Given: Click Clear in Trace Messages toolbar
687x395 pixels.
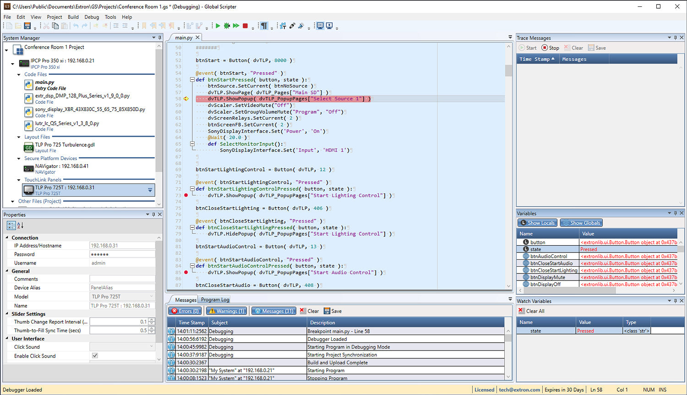Looking at the screenshot, I should tap(573, 48).
